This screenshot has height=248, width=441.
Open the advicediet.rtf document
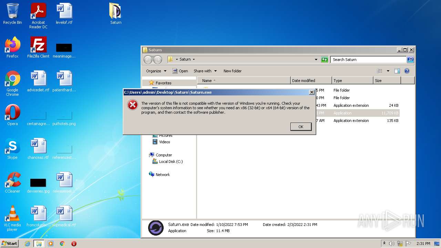38,81
